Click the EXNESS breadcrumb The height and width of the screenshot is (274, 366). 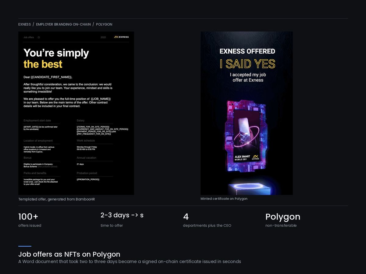24,24
